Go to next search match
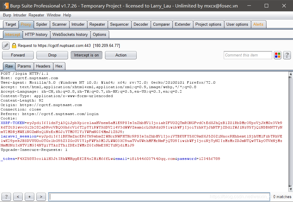The height and width of the screenshot is (202, 293). coord(41,197)
